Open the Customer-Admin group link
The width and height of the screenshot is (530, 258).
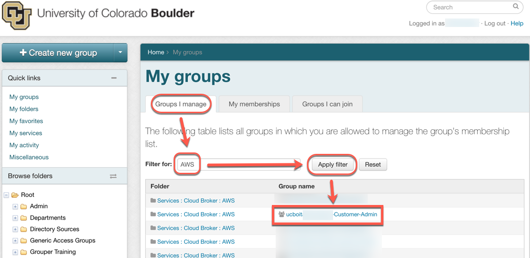click(x=332, y=214)
